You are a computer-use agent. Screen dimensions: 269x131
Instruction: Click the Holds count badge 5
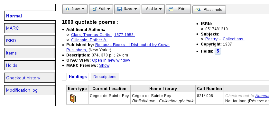tap(218, 51)
